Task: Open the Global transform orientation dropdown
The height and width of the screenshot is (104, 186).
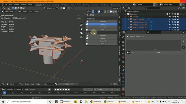Action: point(49,8)
